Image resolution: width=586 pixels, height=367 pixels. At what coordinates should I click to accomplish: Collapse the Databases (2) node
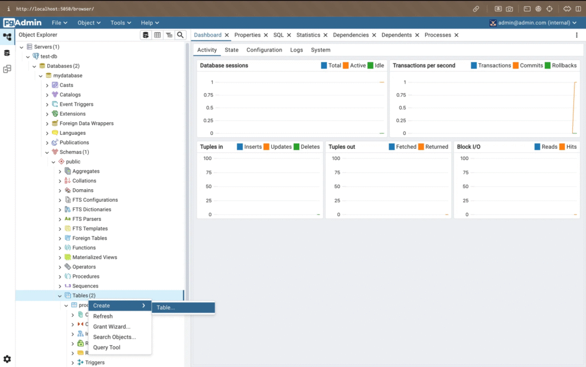(34, 66)
